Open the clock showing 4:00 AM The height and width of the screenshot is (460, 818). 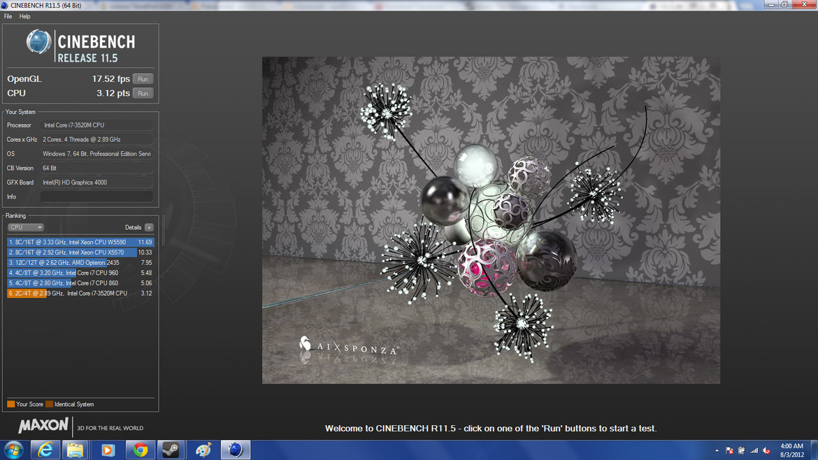[791, 451]
